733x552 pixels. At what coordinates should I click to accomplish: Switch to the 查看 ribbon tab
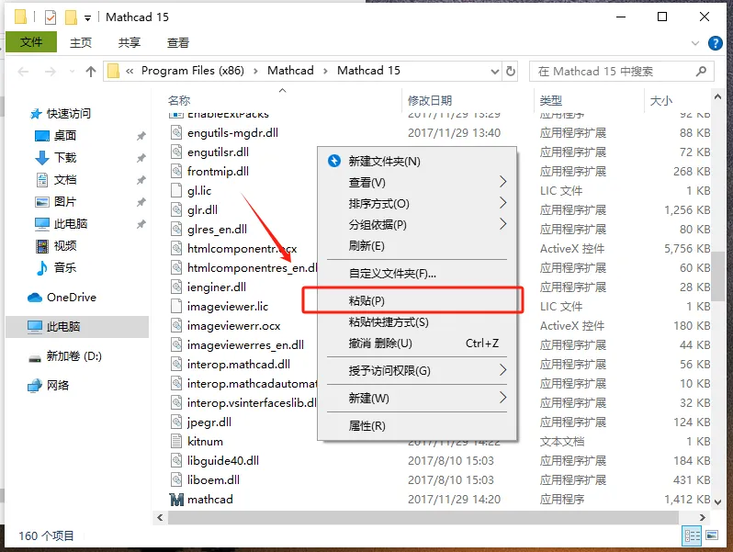point(178,42)
